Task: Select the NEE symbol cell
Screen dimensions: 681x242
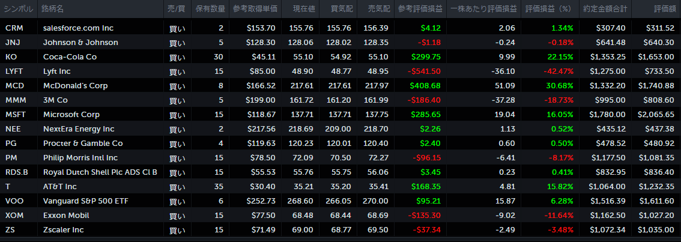Action: [x=13, y=129]
